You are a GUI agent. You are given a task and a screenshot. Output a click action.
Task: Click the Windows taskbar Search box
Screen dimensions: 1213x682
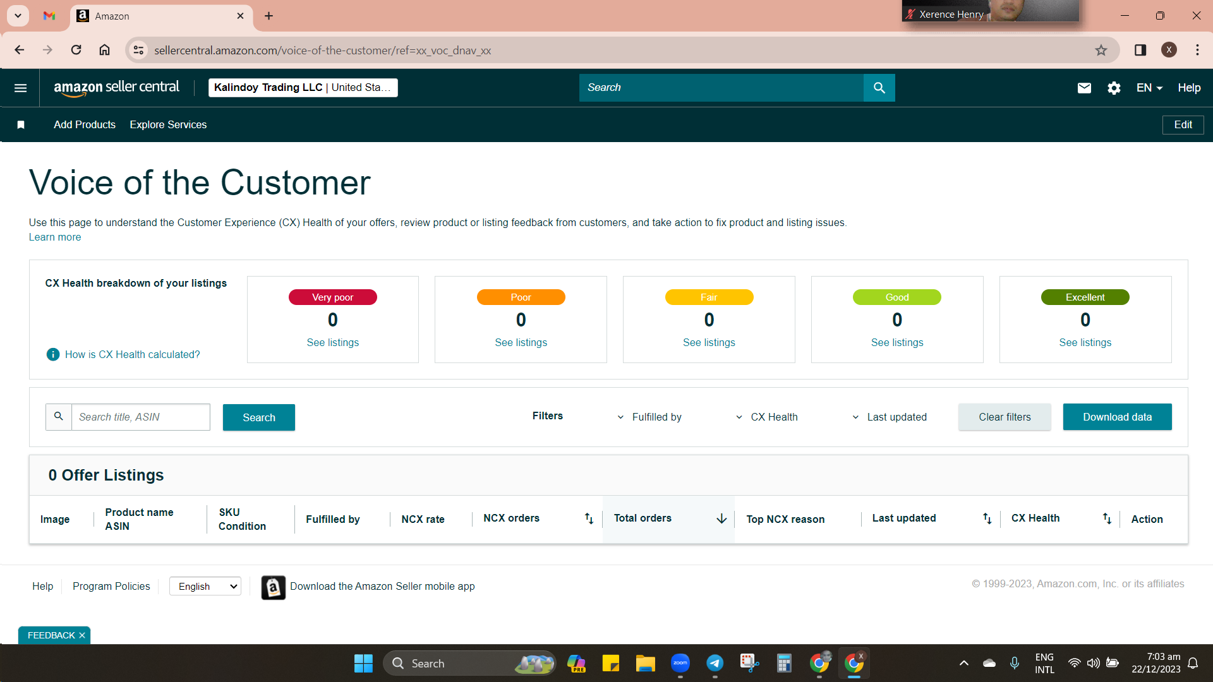point(469,663)
